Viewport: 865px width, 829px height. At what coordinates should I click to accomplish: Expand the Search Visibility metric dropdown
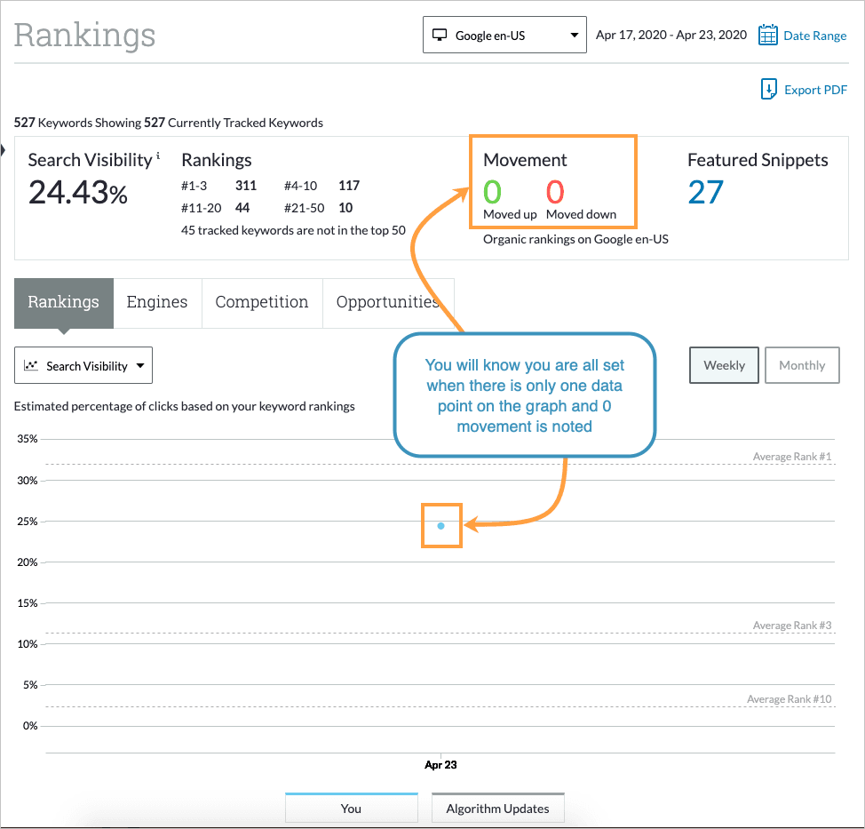pos(83,365)
